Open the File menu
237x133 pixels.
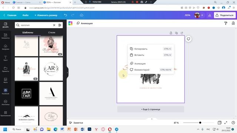click(26, 15)
